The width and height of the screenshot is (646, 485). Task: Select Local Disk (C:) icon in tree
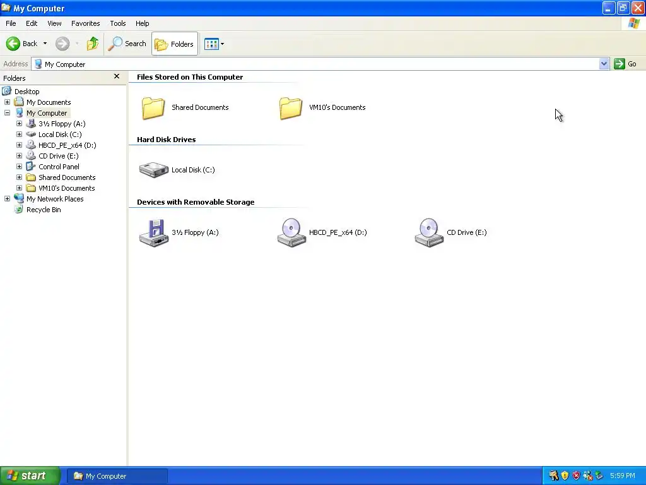31,134
